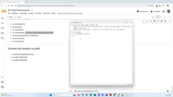This screenshot has width=173, height=97.
Task: Open Chrome profile avatar in toolbar
Action: point(168,6)
